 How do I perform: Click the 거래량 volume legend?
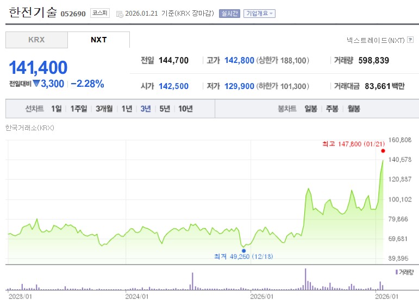(404, 272)
